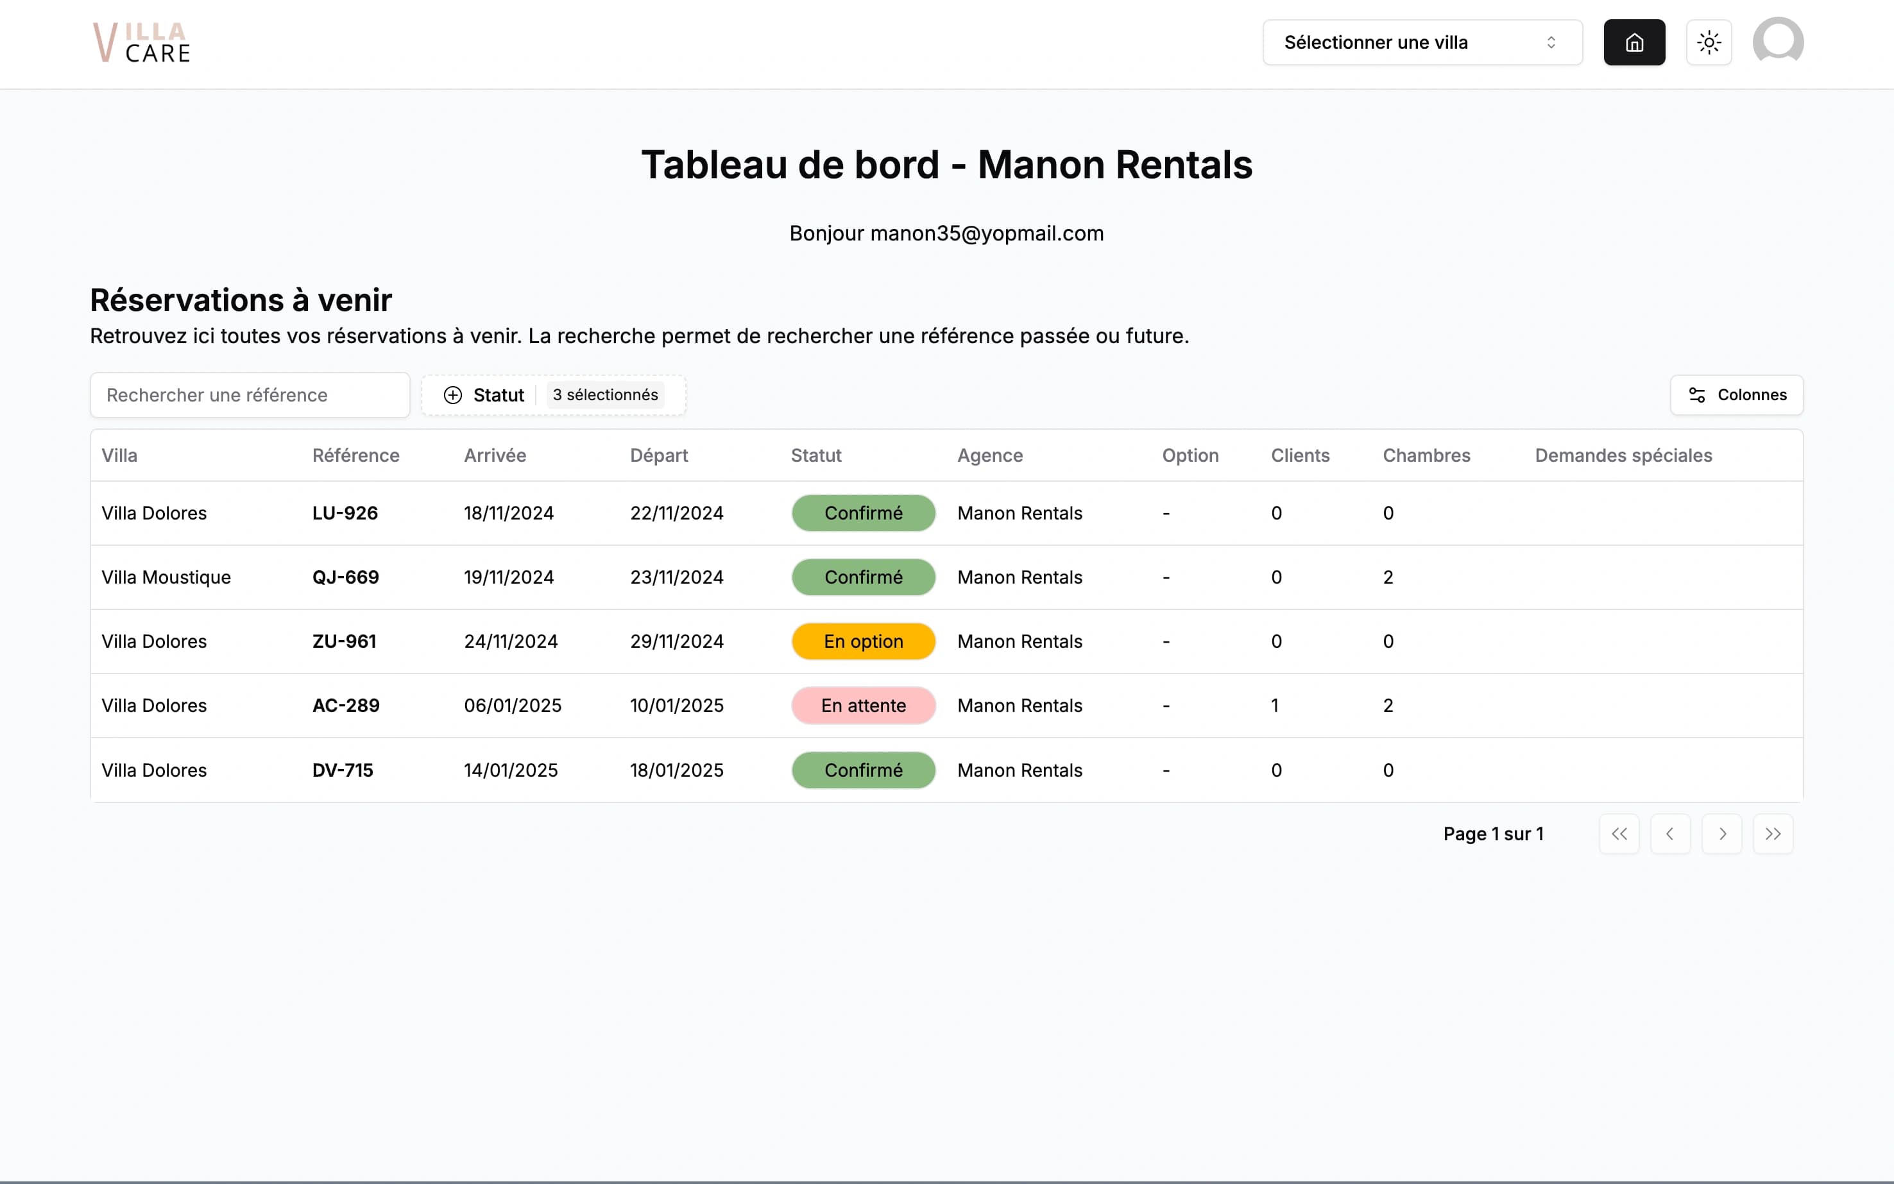Viewport: 1894px width, 1184px height.
Task: Toggle the En attente badge for AC-289
Action: tap(862, 705)
